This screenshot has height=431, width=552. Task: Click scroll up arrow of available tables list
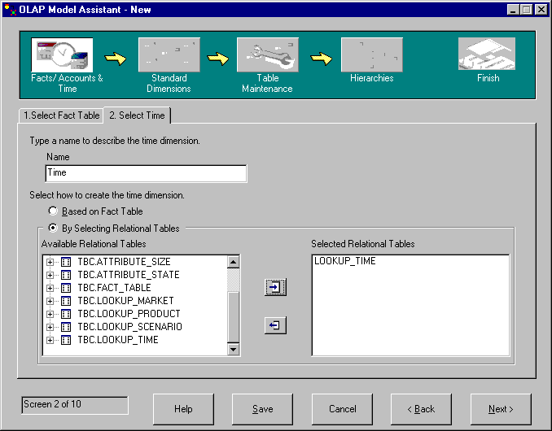234,262
